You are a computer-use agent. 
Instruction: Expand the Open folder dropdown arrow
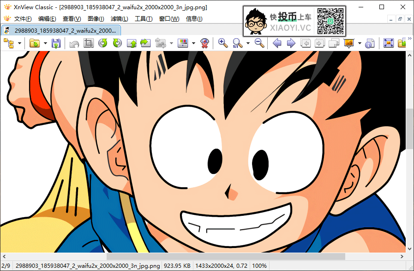(45, 43)
